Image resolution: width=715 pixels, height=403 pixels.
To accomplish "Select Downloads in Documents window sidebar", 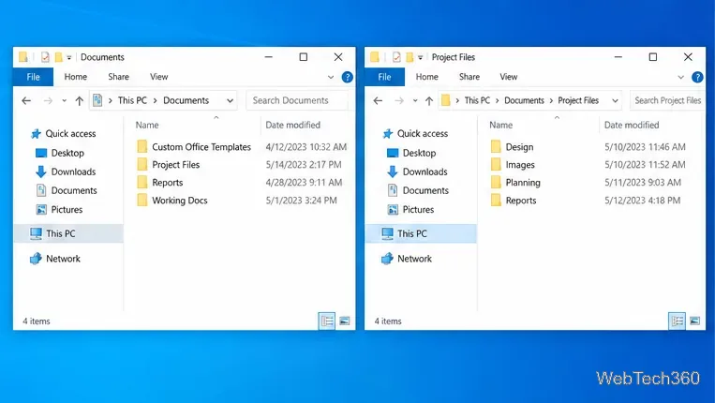I will [x=66, y=172].
